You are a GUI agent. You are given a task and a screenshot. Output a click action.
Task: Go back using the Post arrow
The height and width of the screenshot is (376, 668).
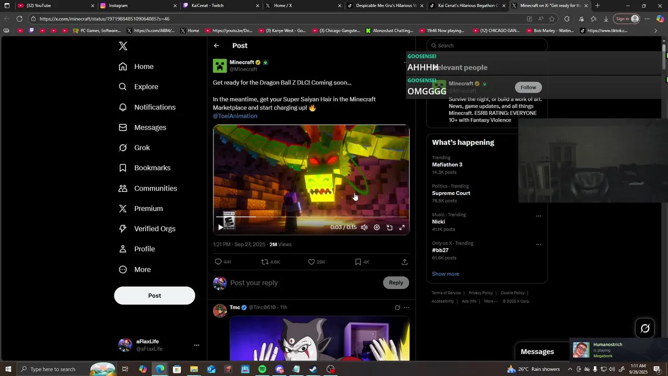point(217,46)
